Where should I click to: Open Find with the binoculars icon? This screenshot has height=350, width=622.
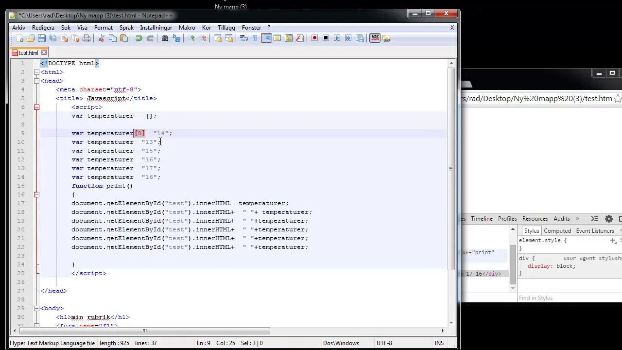pos(165,38)
